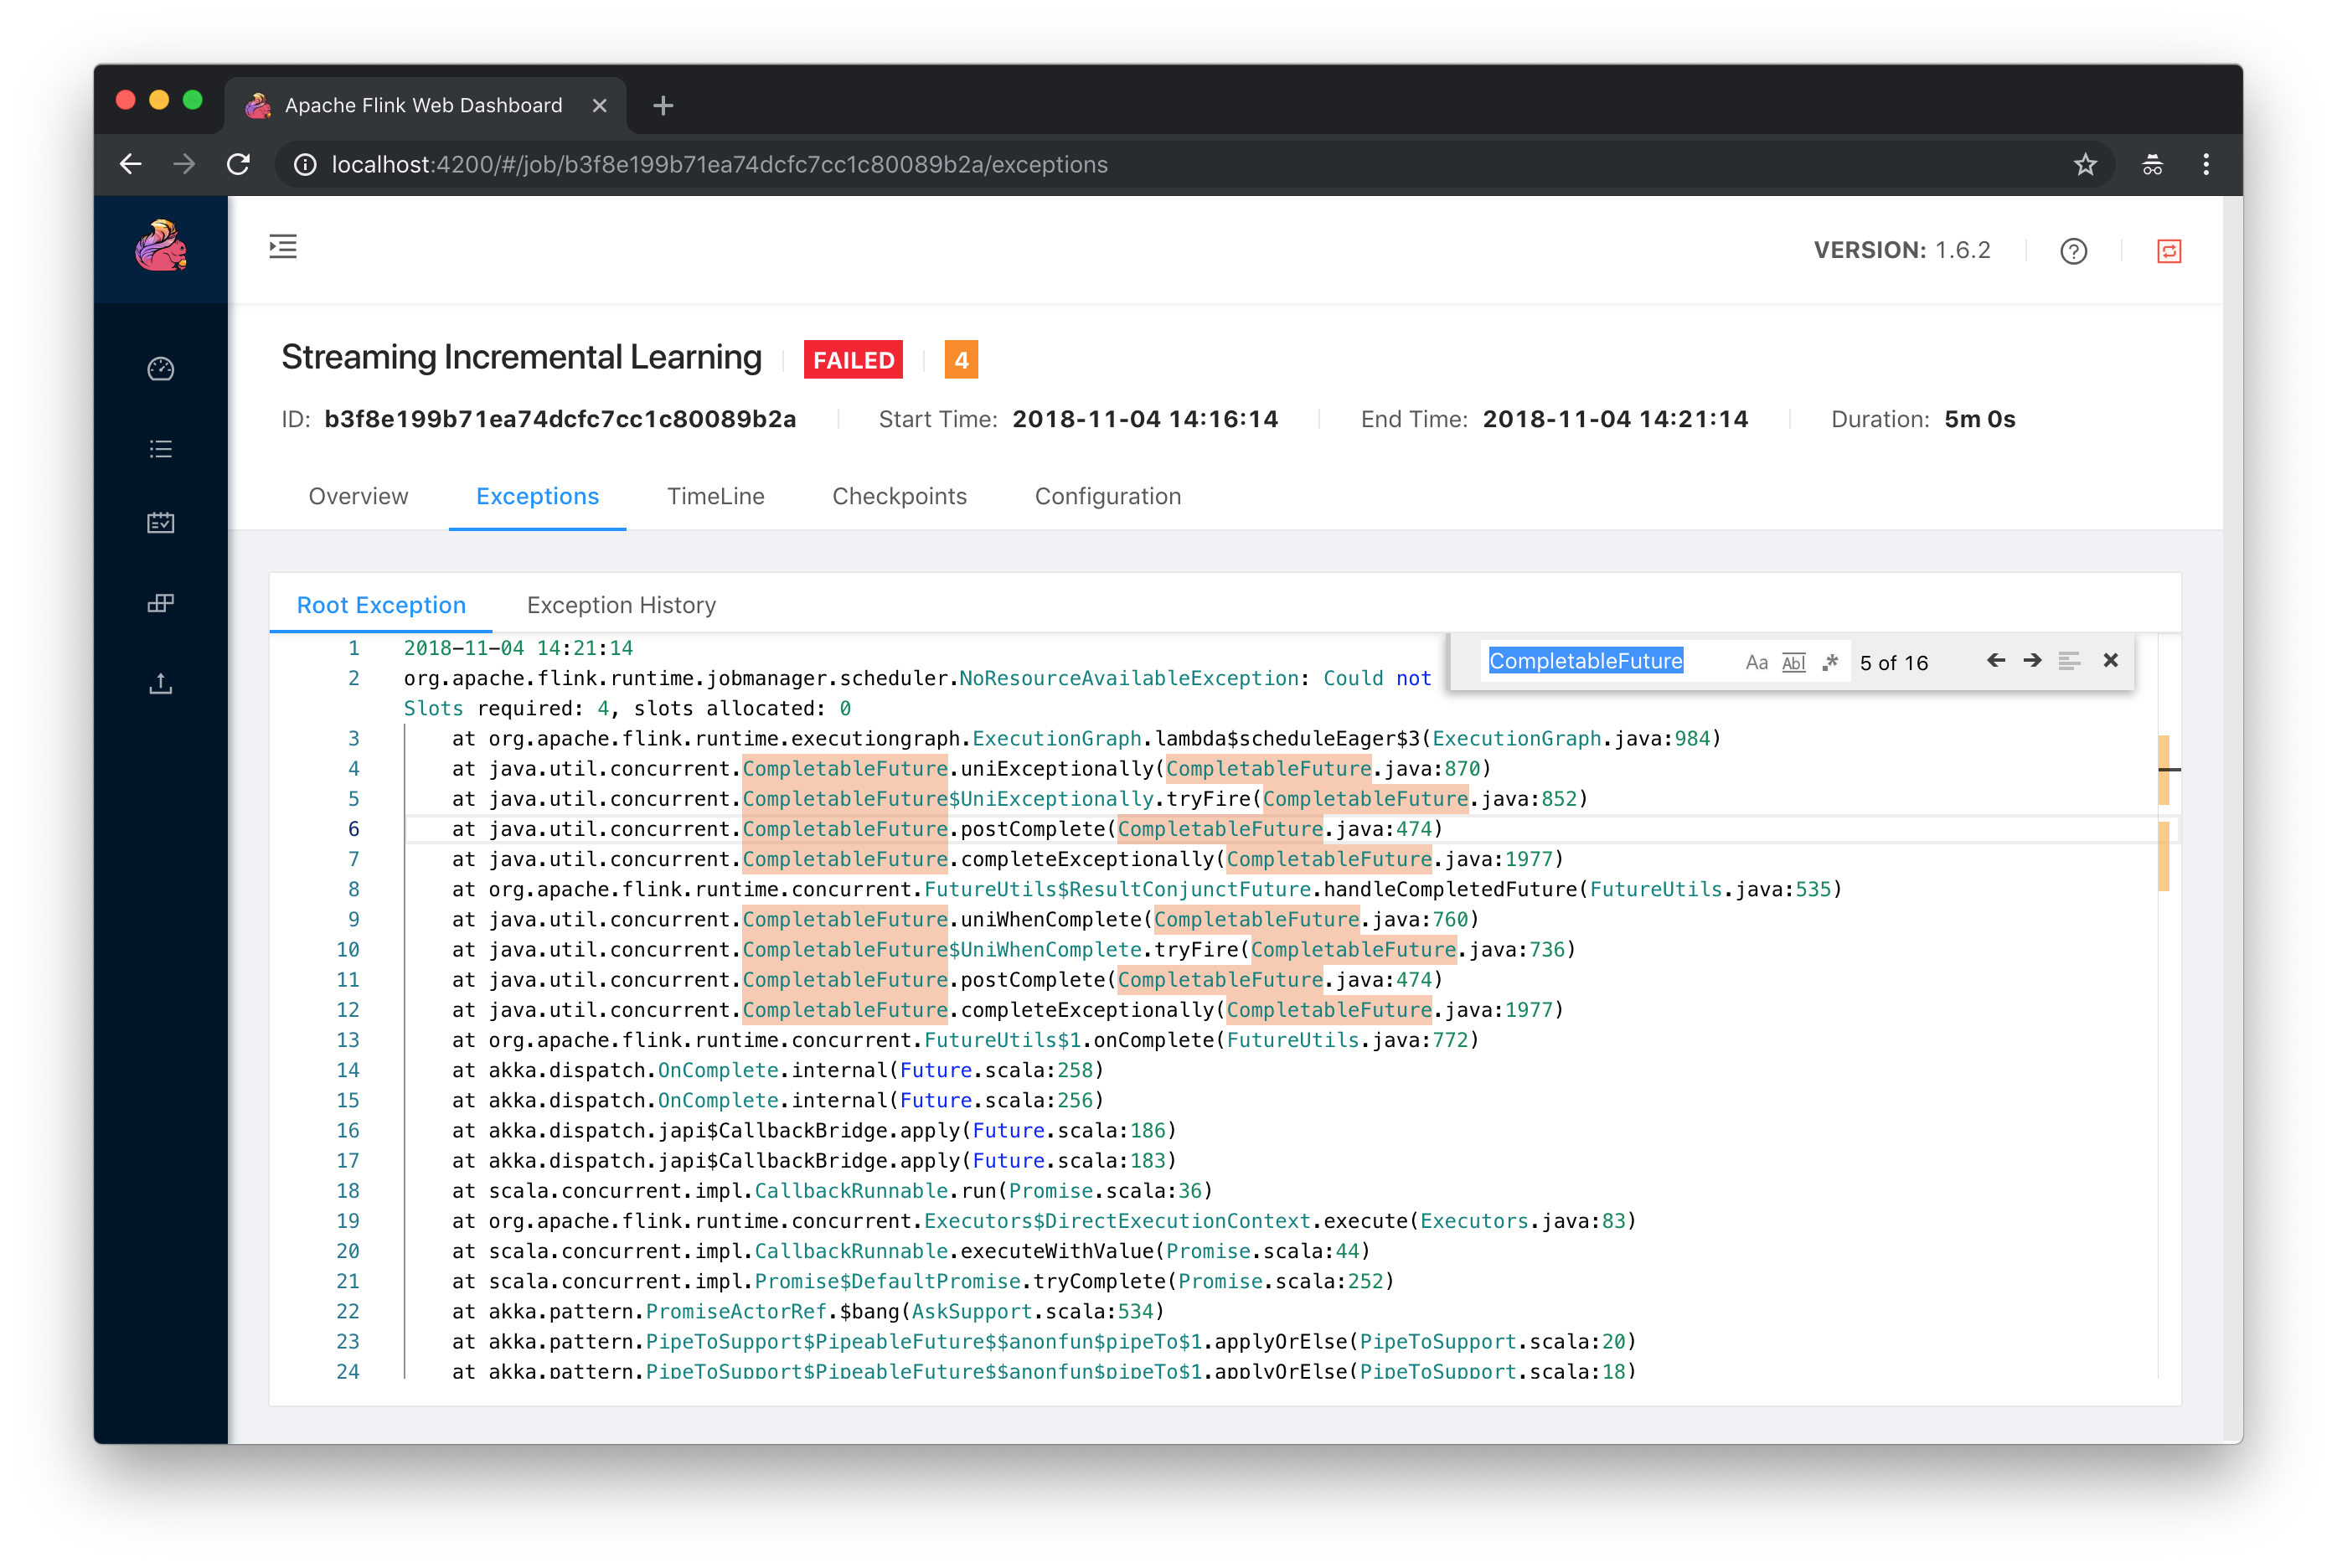Open submit new job upload icon
This screenshot has width=2337, height=1568.
point(161,684)
